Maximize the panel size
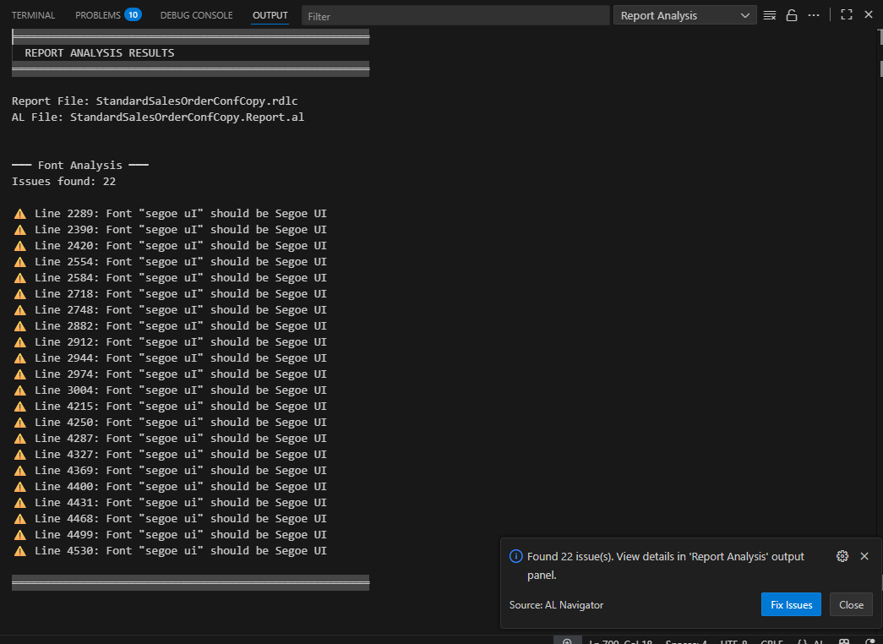Viewport: 883px width, 644px height. tap(846, 15)
